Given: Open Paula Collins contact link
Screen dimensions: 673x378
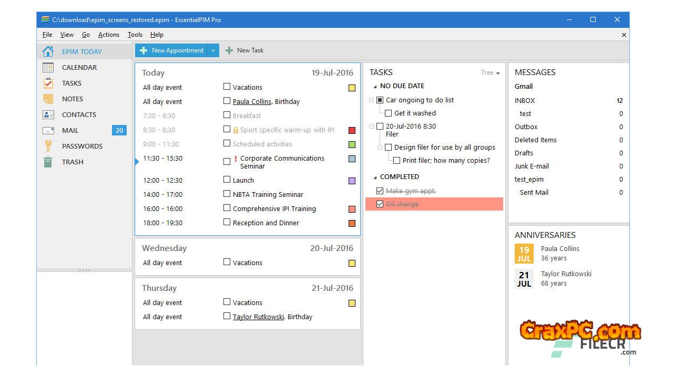Looking at the screenshot, I should click(x=252, y=101).
